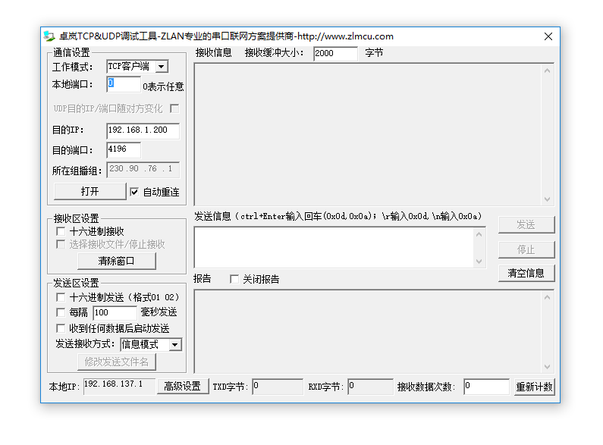Toggle 十六进制接收 hex receive checkbox

click(x=61, y=231)
